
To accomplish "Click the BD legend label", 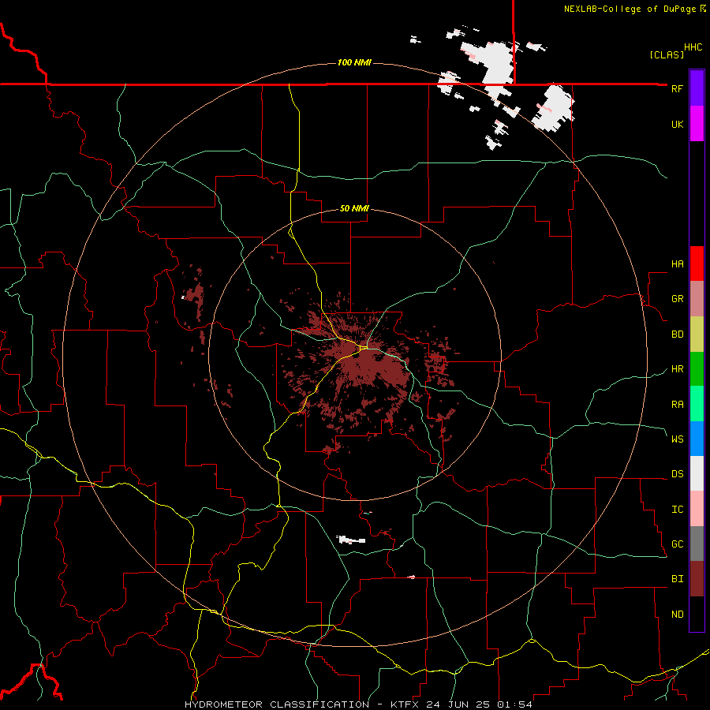I will (x=677, y=334).
